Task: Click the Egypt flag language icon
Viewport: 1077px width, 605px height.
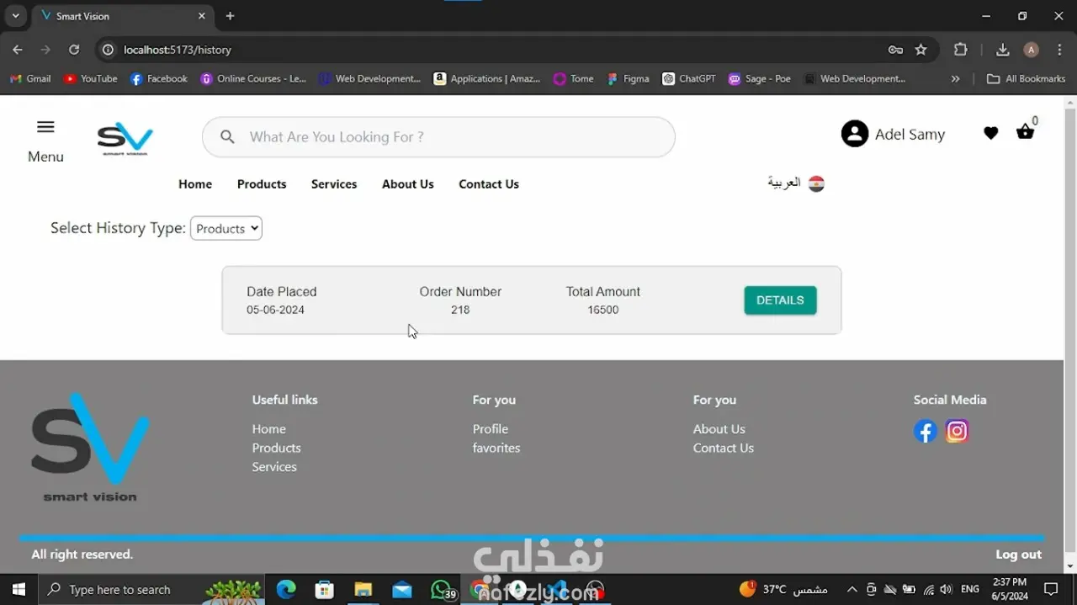Action: [x=816, y=183]
